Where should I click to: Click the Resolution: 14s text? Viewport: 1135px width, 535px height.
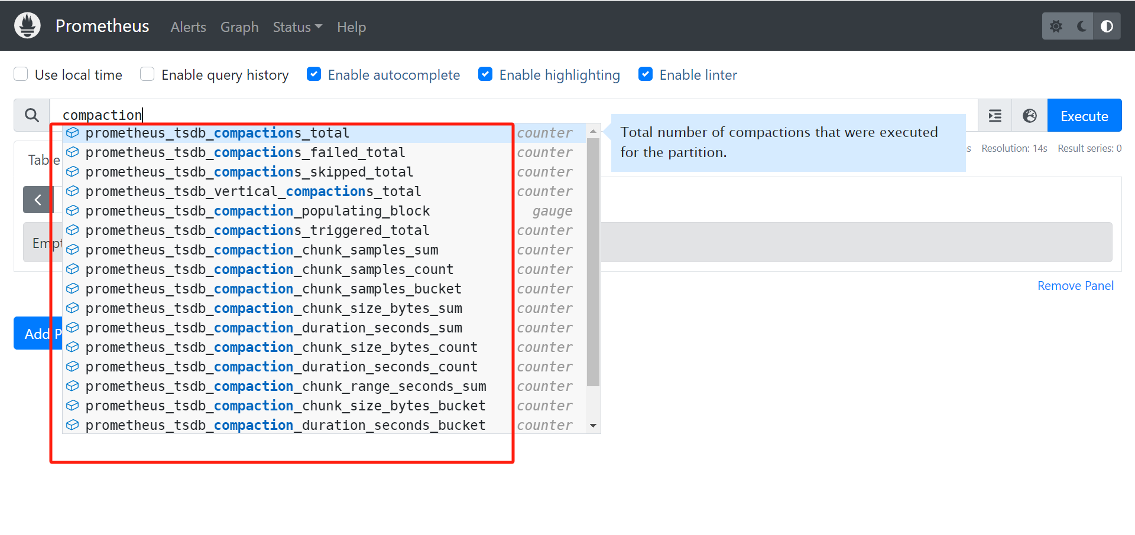(x=1014, y=148)
